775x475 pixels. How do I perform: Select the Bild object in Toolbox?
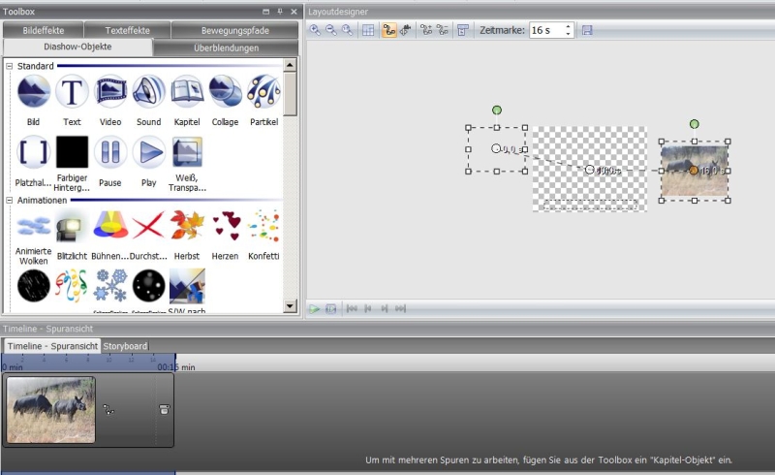coord(34,93)
